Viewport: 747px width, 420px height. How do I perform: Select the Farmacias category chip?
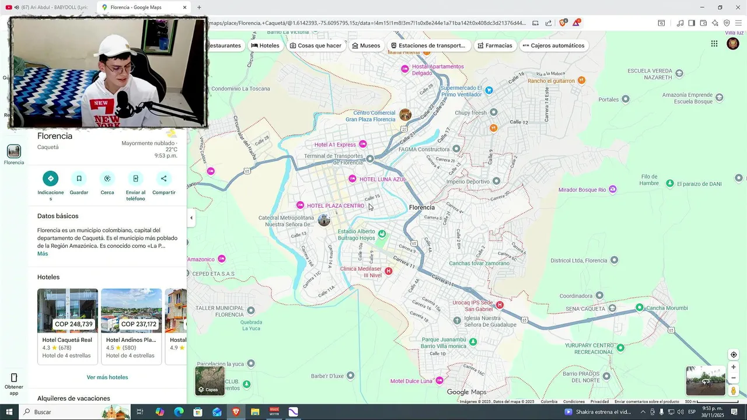coord(495,45)
